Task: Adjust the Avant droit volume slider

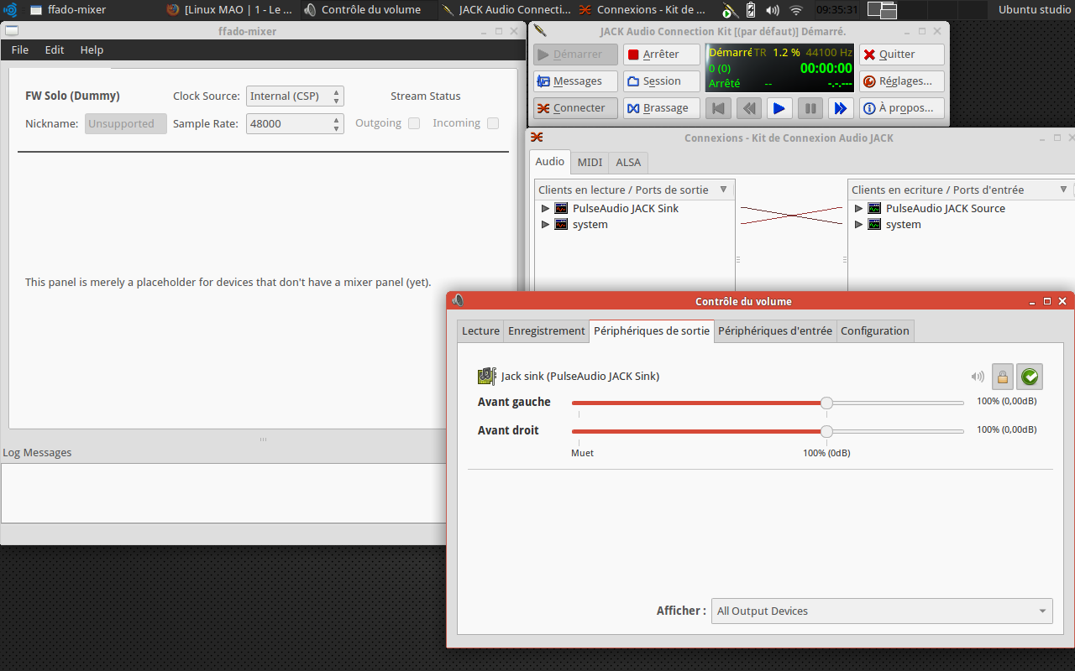Action: 768,431
